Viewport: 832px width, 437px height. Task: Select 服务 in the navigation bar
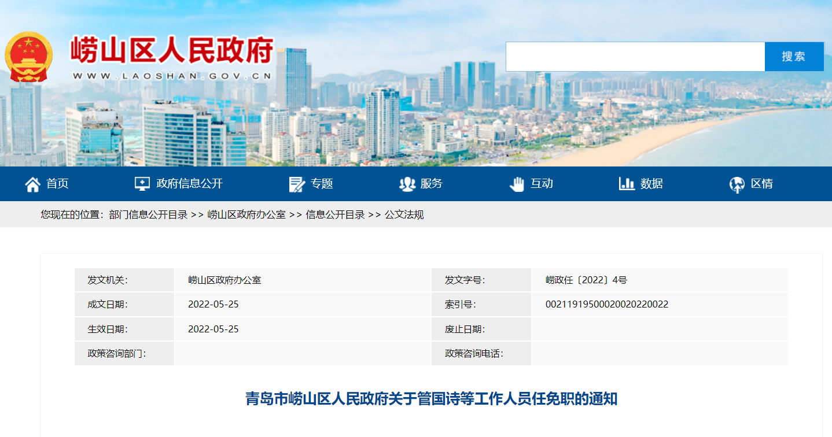pos(432,184)
